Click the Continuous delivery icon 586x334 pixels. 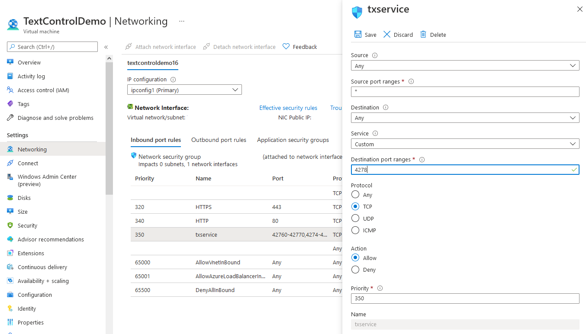click(x=10, y=267)
